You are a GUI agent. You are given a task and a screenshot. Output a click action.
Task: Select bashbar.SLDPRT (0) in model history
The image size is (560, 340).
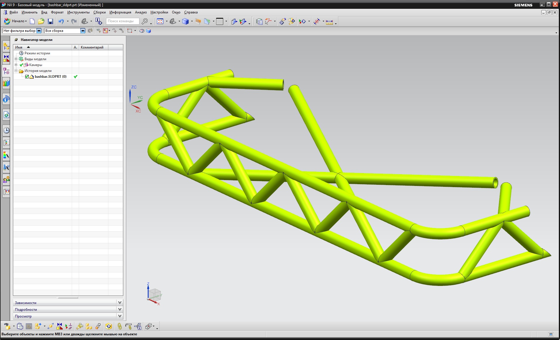(50, 77)
